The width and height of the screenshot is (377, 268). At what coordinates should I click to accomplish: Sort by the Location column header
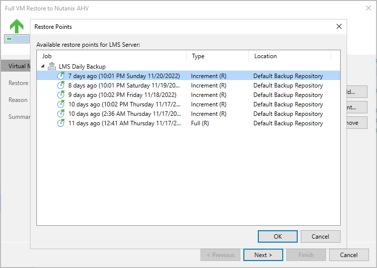294,56
